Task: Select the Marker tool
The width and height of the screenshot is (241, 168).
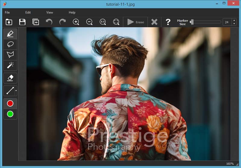Action: click(10, 34)
